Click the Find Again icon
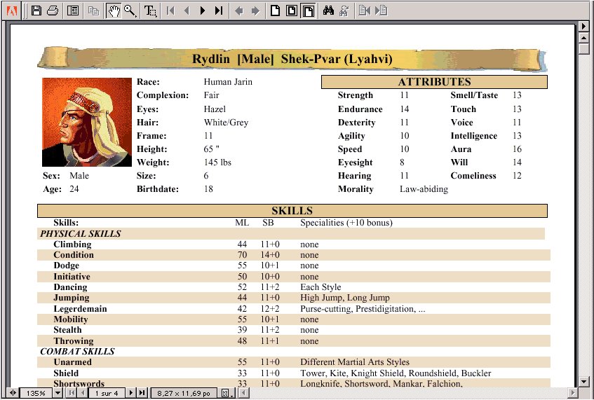The image size is (594, 400). point(344,11)
